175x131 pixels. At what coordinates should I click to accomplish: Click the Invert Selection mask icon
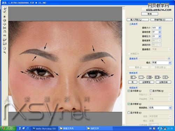pyautogui.click(x=166, y=77)
